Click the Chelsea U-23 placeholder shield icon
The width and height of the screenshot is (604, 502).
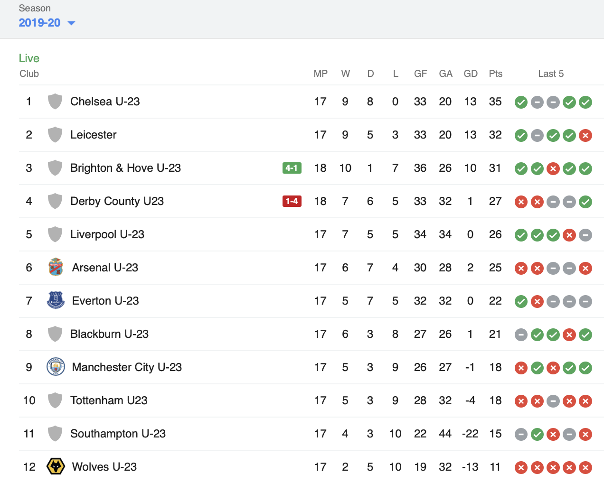click(55, 102)
